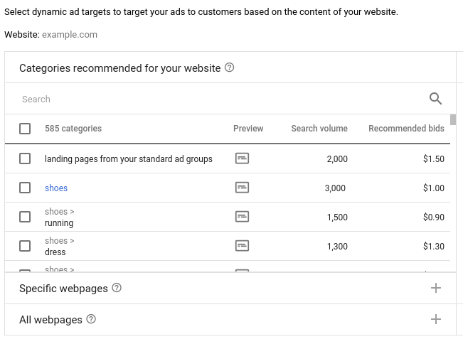463x344 pixels.
Task: Open the shoes category link
Action: (x=56, y=188)
